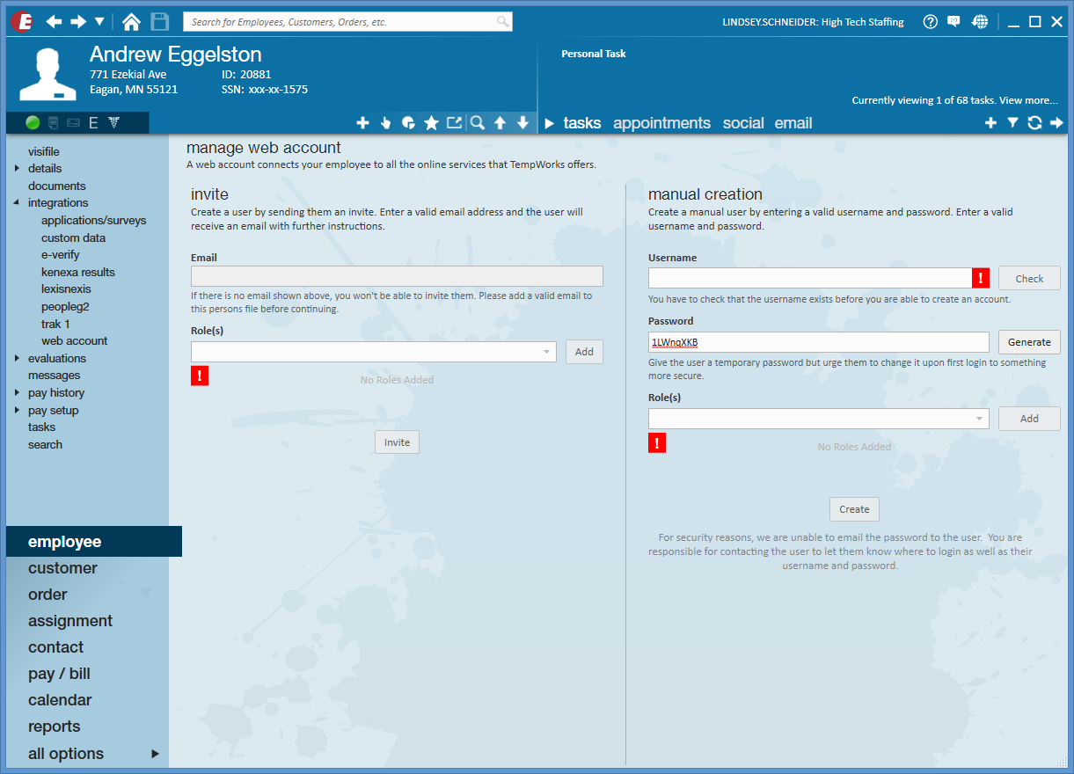1074x774 pixels.
Task: Expand the tasks panel with the triangle
Action: (550, 123)
